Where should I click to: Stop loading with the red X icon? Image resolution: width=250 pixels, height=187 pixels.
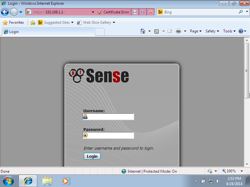point(151,12)
